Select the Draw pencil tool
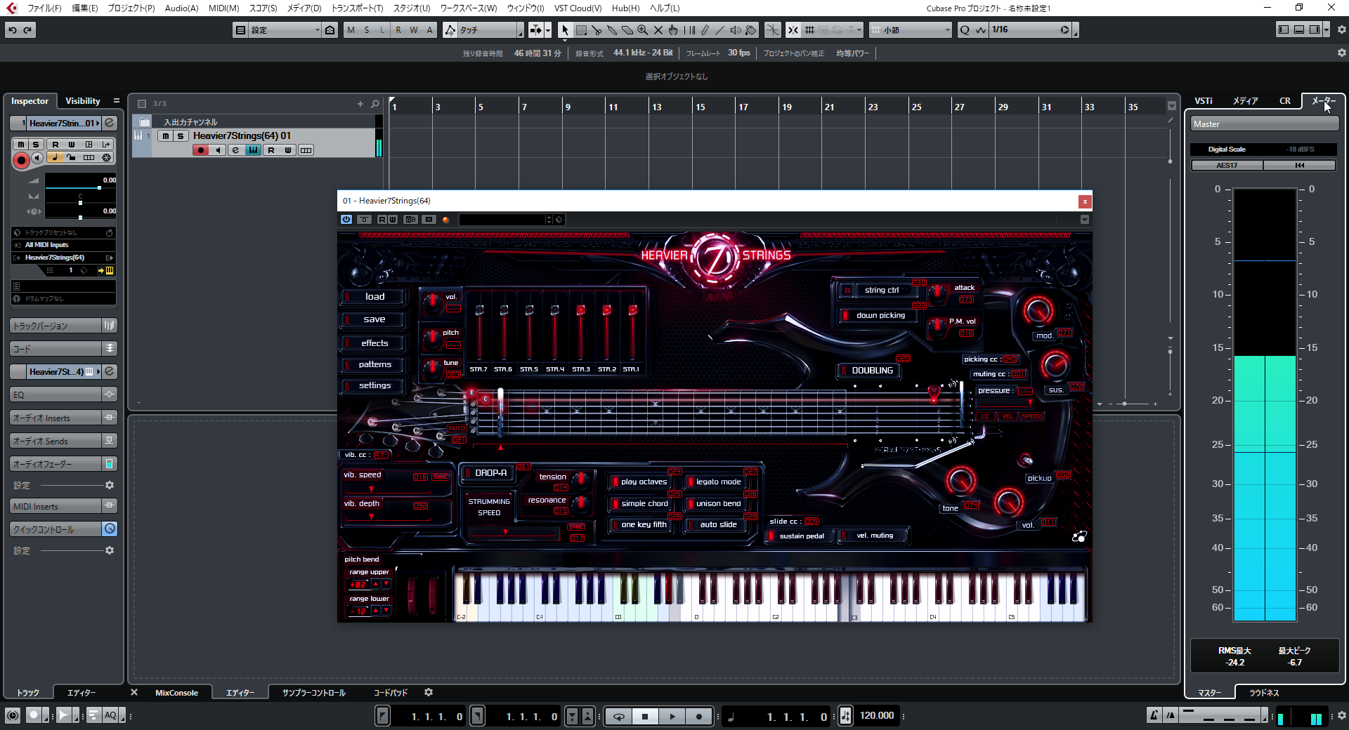Image resolution: width=1349 pixels, height=730 pixels. [705, 29]
